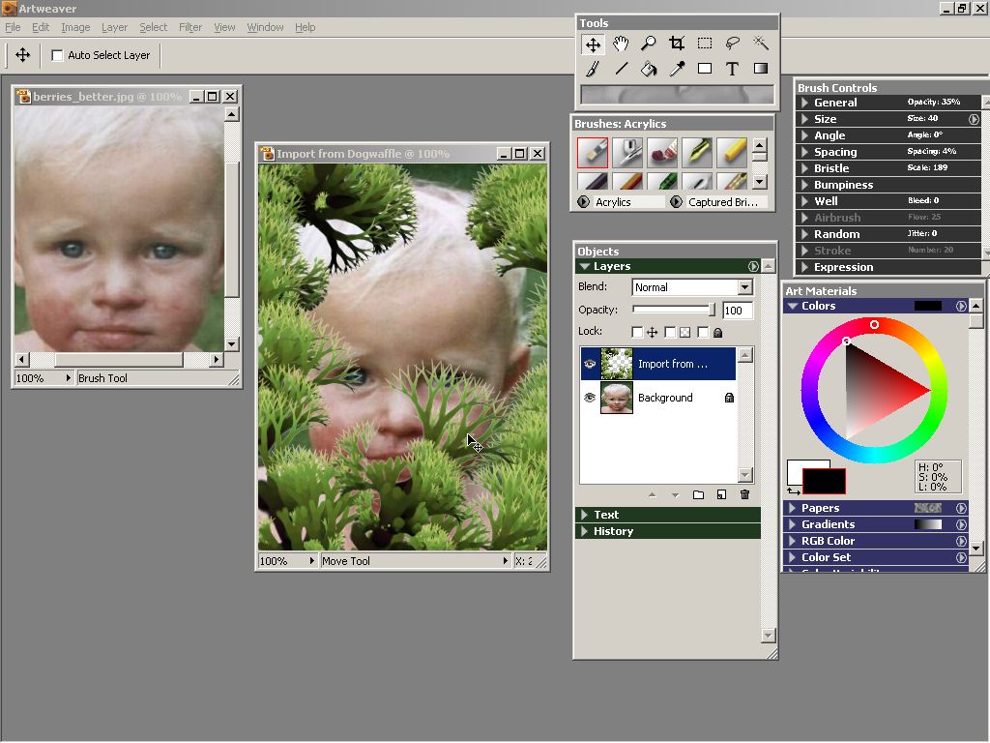The image size is (990, 743).
Task: Select the Zoom magnifier tool
Action: pos(649,44)
